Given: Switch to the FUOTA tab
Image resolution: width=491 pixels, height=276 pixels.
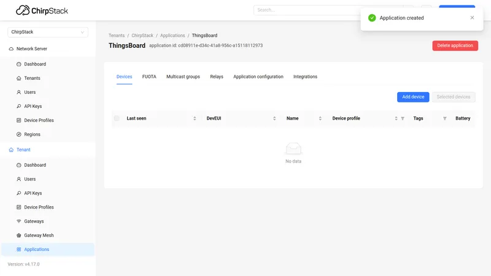Looking at the screenshot, I should (149, 77).
